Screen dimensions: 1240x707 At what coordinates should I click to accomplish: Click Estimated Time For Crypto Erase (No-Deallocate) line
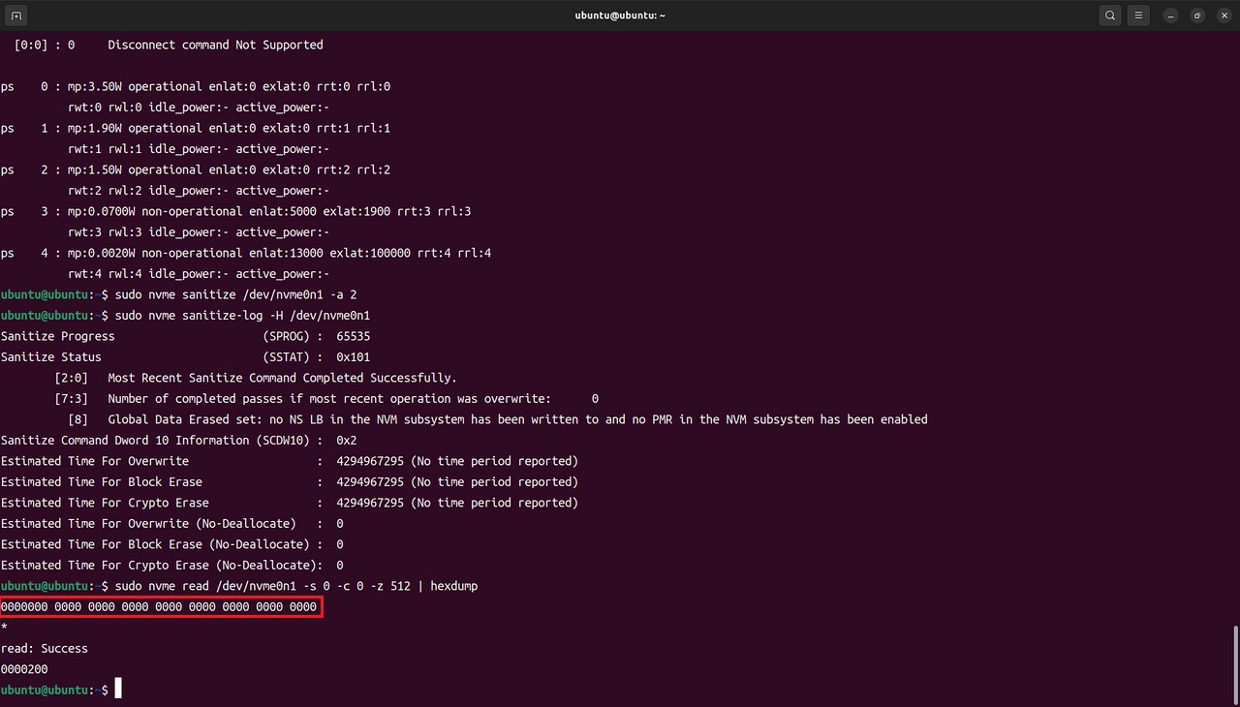pos(172,566)
